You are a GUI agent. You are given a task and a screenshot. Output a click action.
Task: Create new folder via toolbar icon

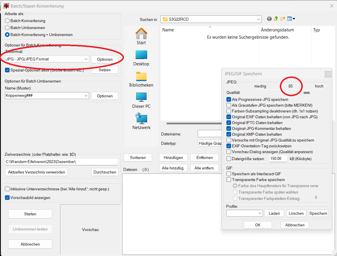(x=282, y=19)
